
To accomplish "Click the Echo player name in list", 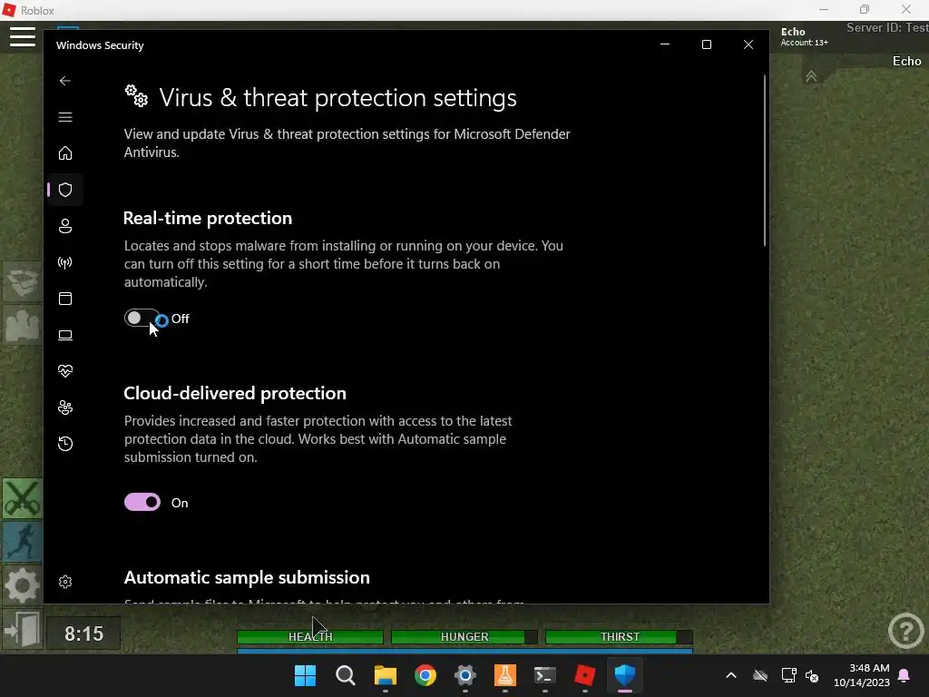I will pyautogui.click(x=906, y=61).
